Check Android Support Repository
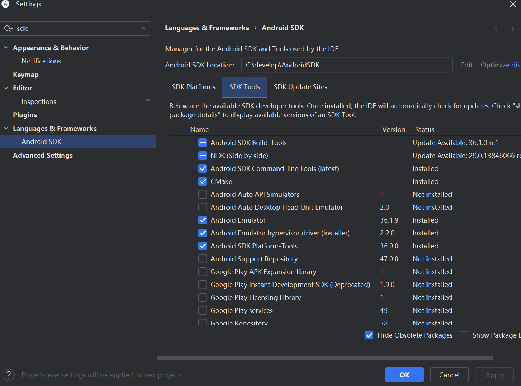521x386 pixels. pos(203,259)
